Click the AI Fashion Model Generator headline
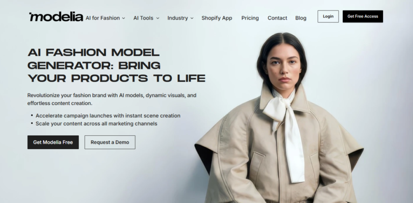 point(117,66)
